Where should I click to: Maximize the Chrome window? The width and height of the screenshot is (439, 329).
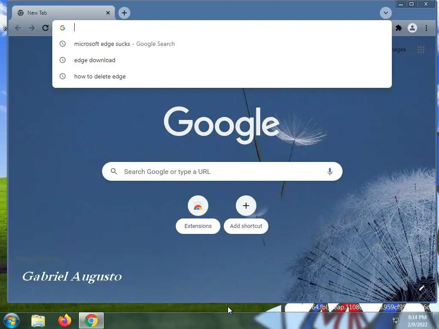412,4
